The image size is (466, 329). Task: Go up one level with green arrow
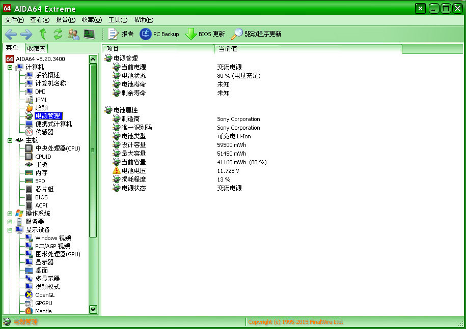pos(43,34)
